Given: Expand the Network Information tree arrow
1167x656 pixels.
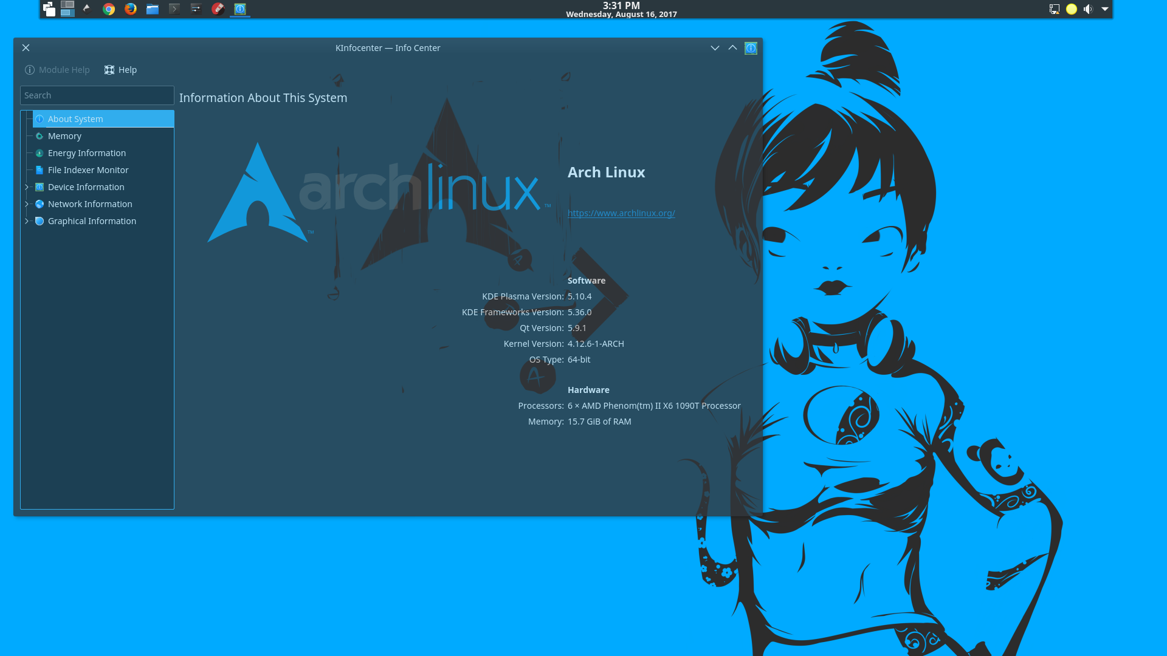Looking at the screenshot, I should [x=27, y=204].
